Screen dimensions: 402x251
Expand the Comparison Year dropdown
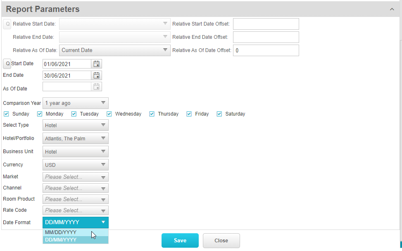[75, 103]
